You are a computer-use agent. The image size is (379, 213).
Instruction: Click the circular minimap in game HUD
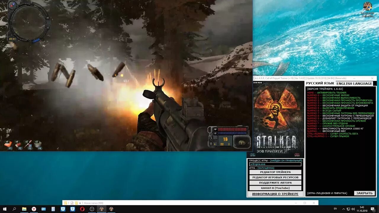28,22
